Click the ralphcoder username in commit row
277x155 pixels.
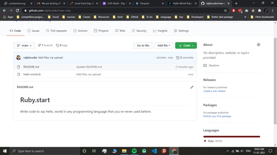pyautogui.click(x=30, y=57)
